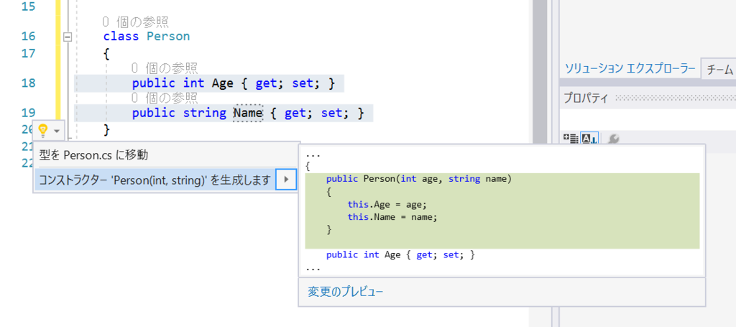Place cursor on 'Name' property identifier
736x327 pixels.
click(x=248, y=113)
